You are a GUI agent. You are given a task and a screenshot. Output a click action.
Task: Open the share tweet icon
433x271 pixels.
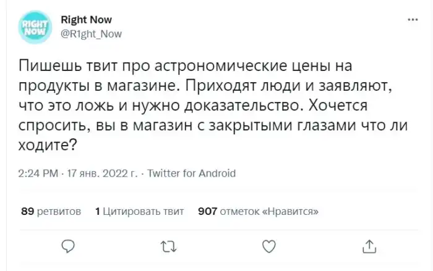click(369, 246)
